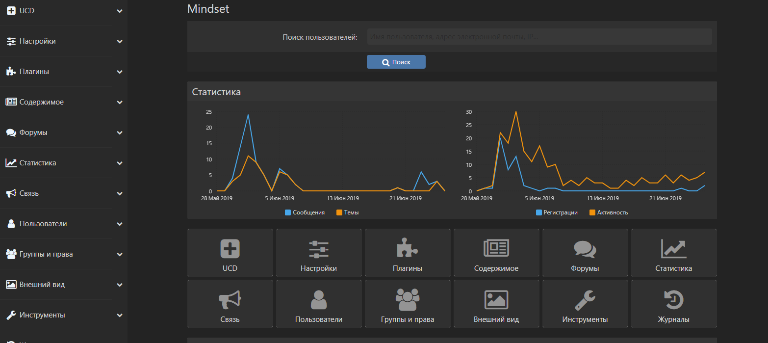Open the Плагины puzzle-piece icon
This screenshot has width=768, height=343.
(407, 248)
